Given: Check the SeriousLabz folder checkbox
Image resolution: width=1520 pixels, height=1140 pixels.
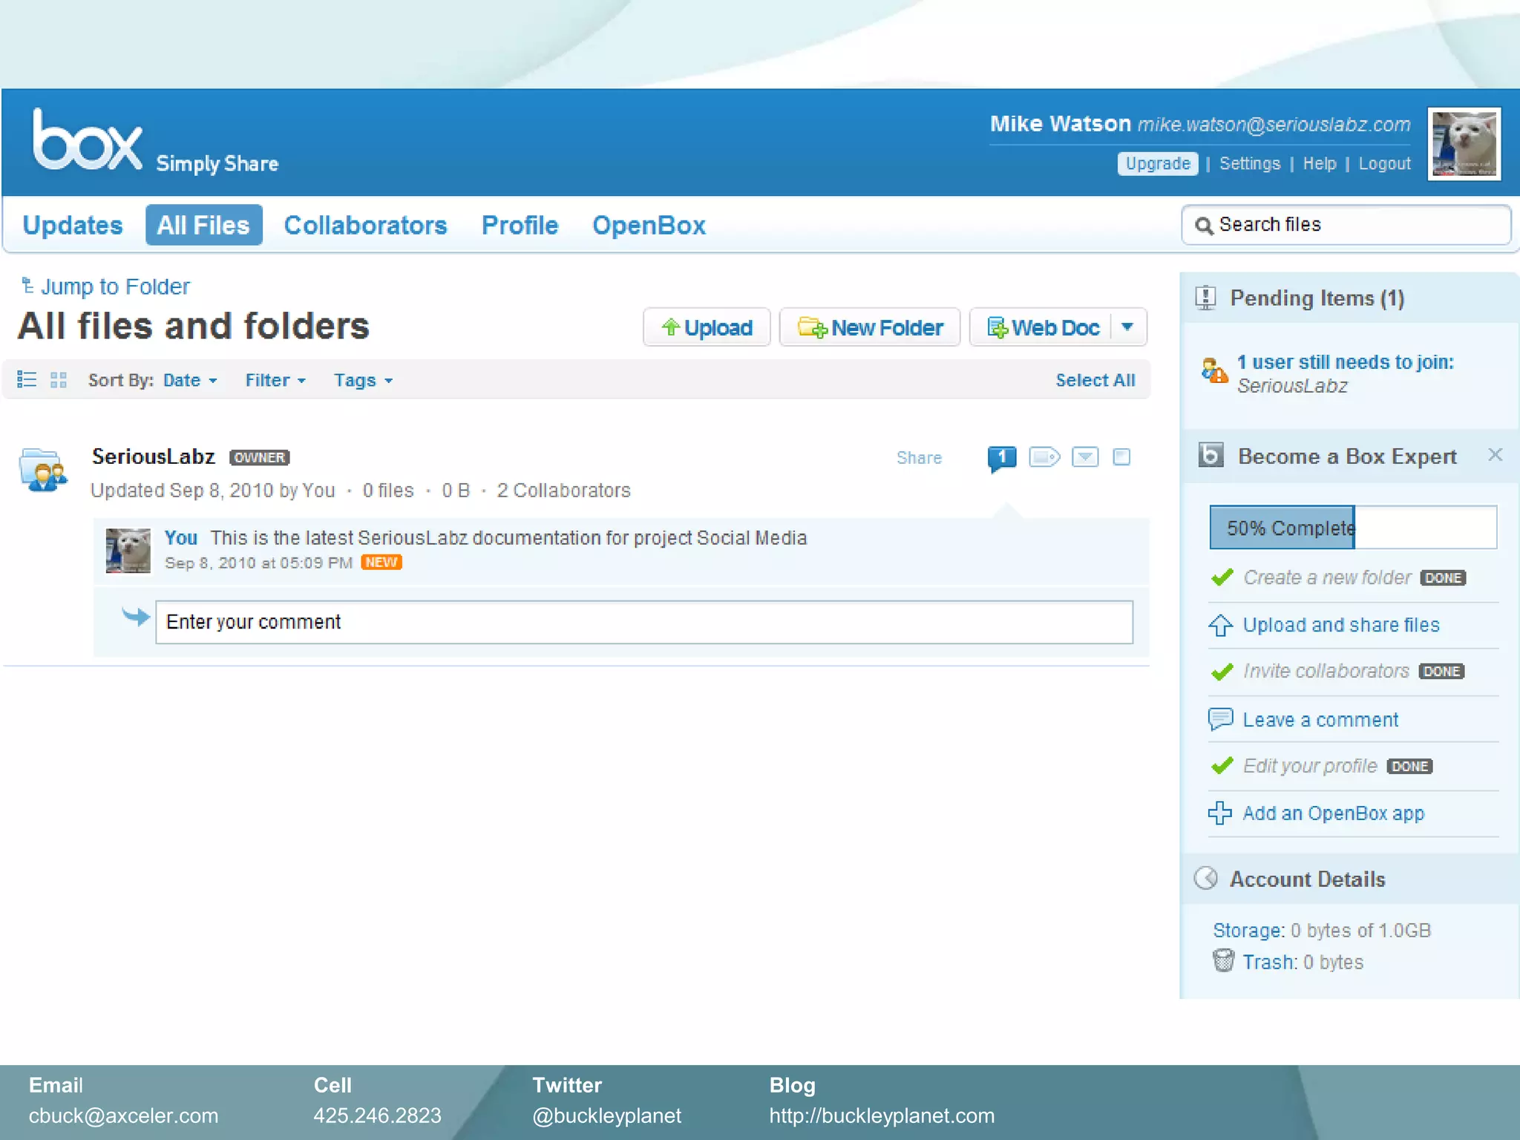Looking at the screenshot, I should (1121, 457).
